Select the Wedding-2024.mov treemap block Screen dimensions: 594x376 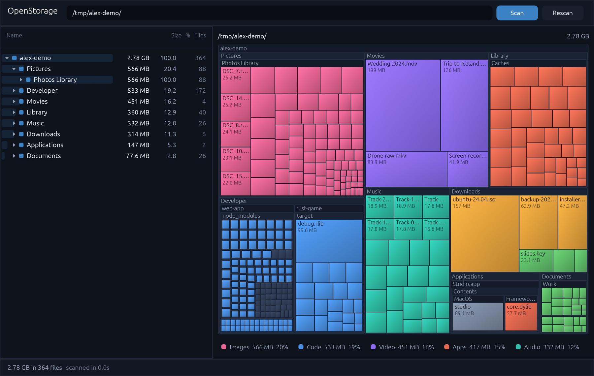403,106
